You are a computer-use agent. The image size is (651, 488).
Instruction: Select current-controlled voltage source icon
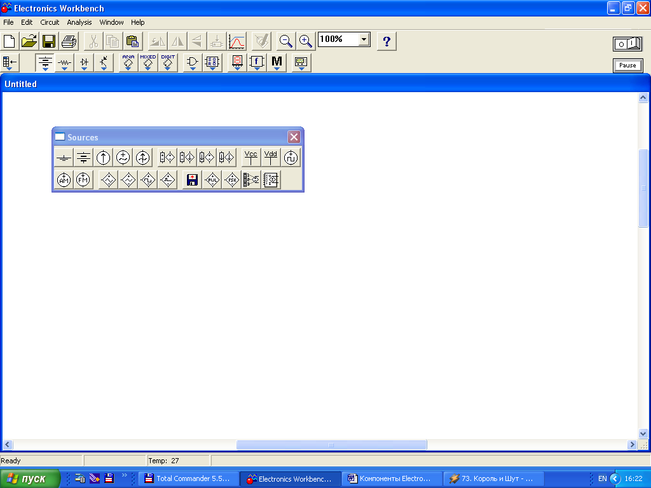click(207, 158)
